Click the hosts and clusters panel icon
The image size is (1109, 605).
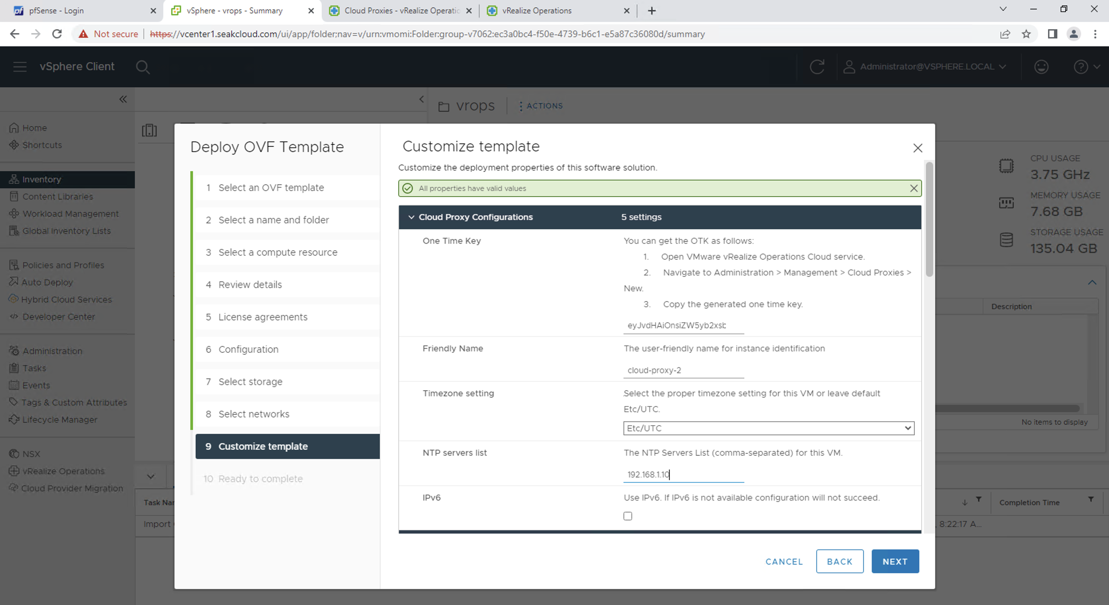point(149,130)
